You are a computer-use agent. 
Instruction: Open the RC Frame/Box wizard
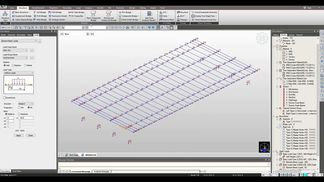click(76, 16)
